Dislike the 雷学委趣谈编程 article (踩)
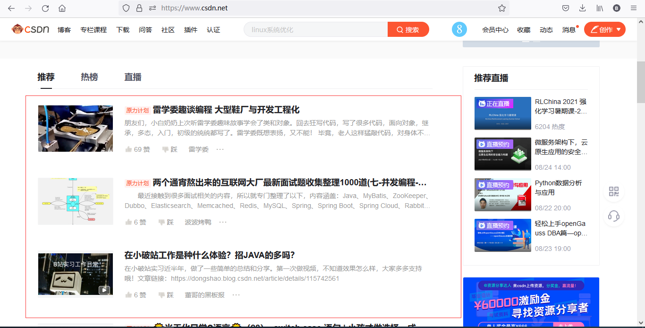The width and height of the screenshot is (645, 328). click(x=170, y=149)
